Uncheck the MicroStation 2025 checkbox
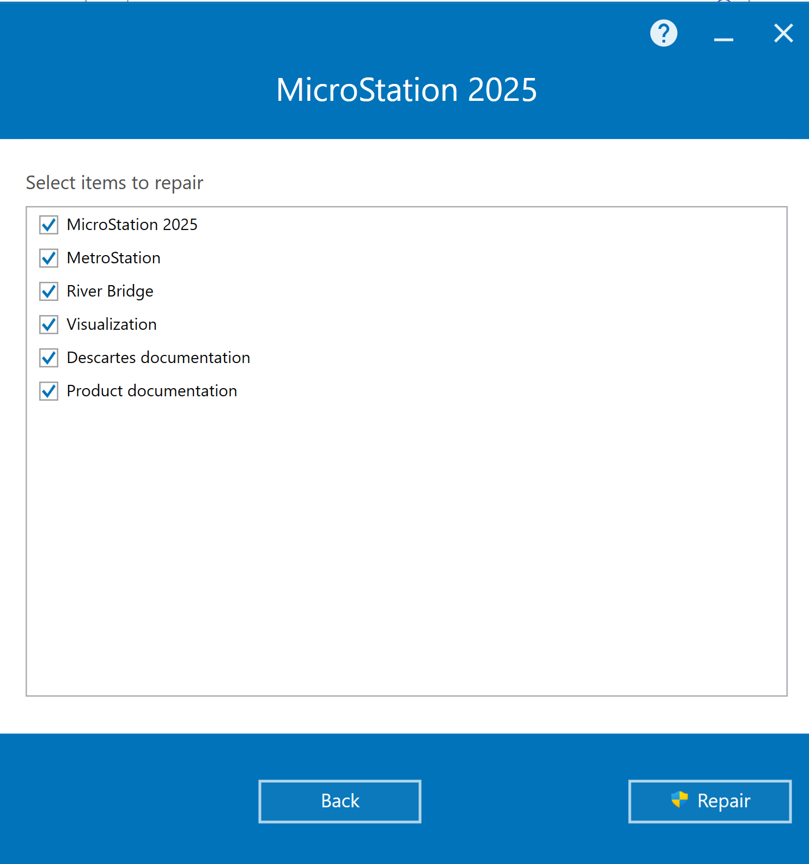This screenshot has height=864, width=809. pyautogui.click(x=49, y=225)
